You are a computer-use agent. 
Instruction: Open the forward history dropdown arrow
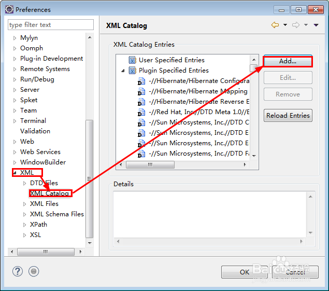306,25
